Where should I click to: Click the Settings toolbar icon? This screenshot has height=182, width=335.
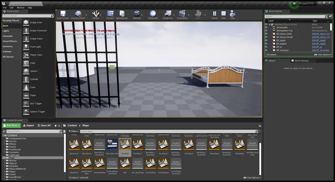tap(137, 14)
